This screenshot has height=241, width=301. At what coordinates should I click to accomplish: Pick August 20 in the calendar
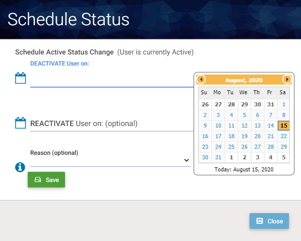[x=258, y=136]
